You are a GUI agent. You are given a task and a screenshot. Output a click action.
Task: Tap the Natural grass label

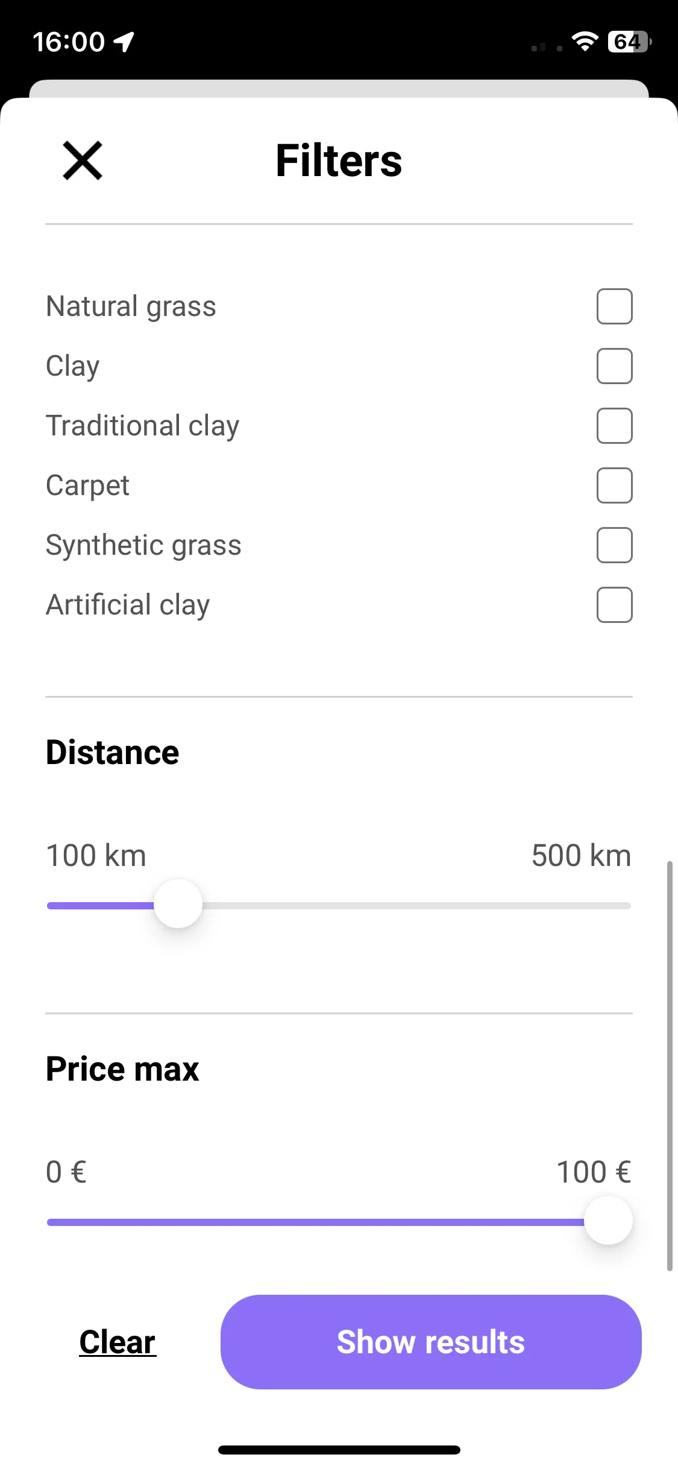131,306
